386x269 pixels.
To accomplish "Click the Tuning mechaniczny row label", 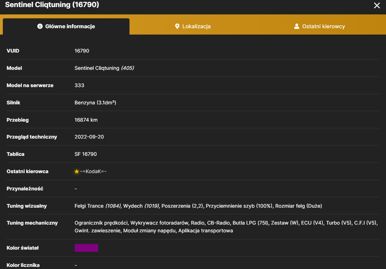I will [x=32, y=223].
